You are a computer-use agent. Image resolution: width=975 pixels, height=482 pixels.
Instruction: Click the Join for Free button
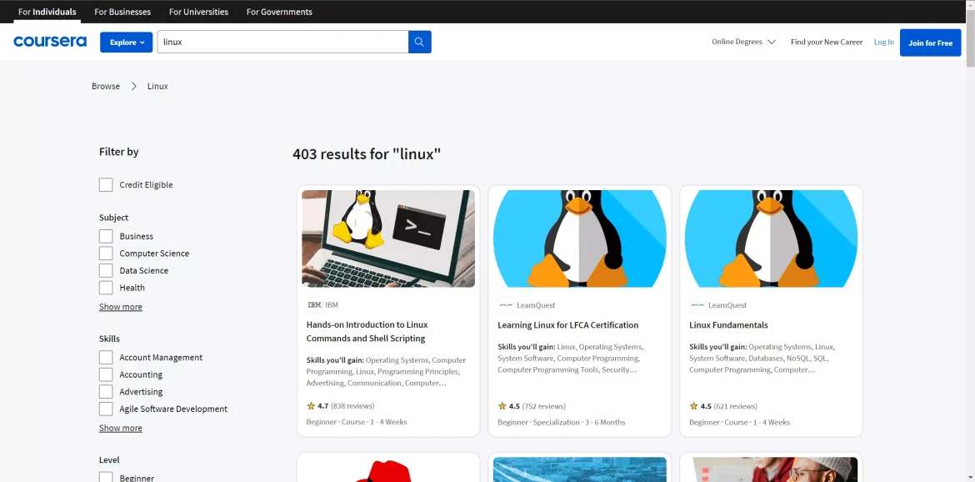pos(930,43)
